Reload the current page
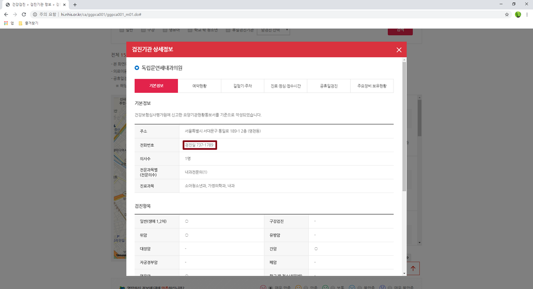The height and width of the screenshot is (289, 533). click(24, 14)
